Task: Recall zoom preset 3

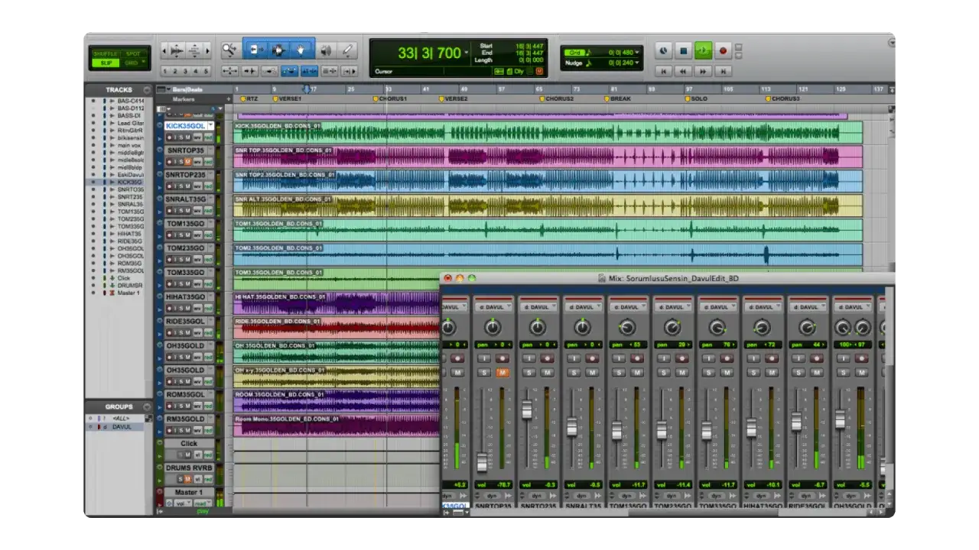Action: [x=186, y=71]
